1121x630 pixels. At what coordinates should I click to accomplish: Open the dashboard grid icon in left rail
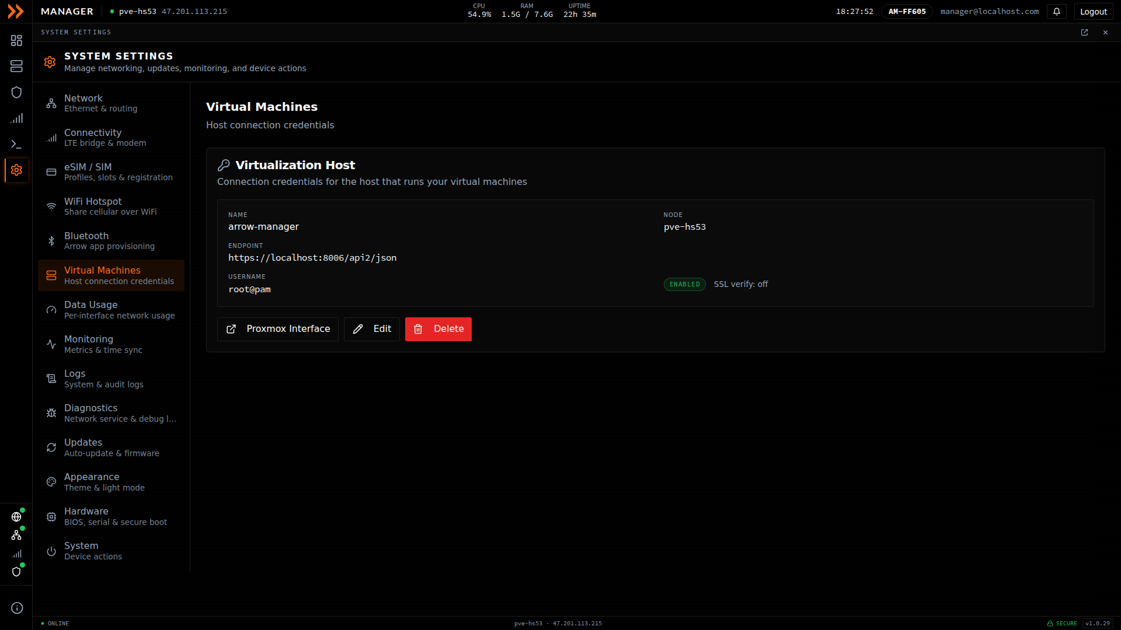click(16, 40)
